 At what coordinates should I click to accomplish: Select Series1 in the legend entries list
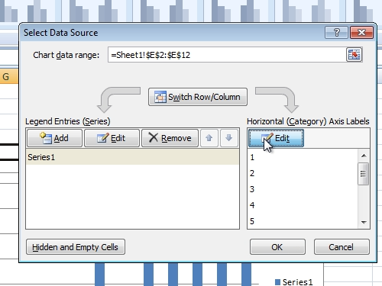tap(132, 157)
